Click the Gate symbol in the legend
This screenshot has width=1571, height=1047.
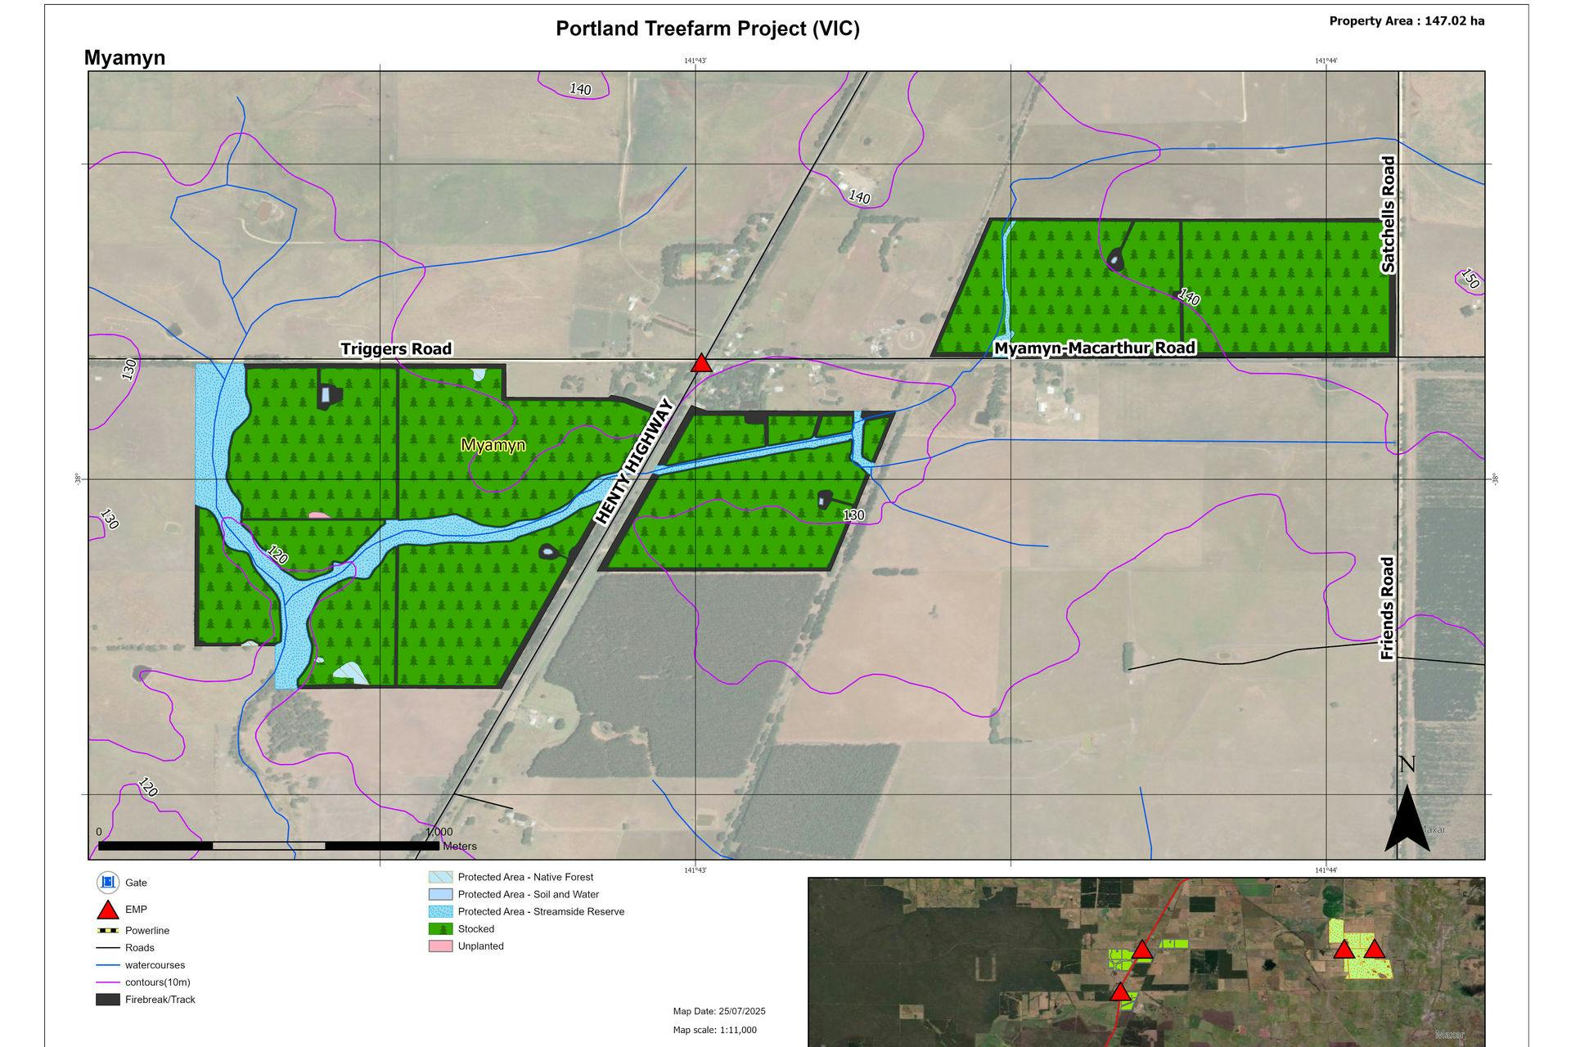(x=108, y=883)
